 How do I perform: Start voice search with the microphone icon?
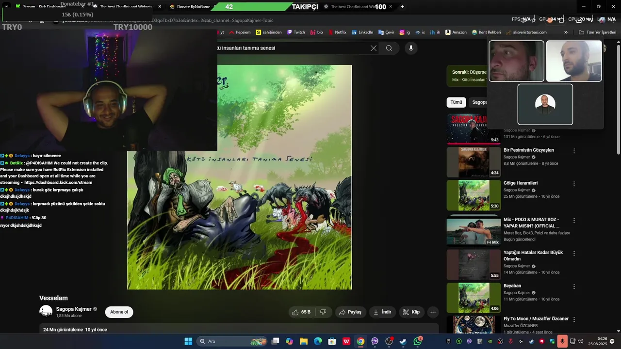tap(411, 48)
